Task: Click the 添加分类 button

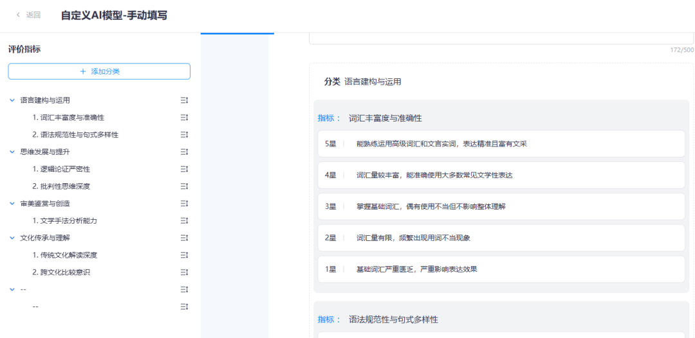Action: [99, 71]
